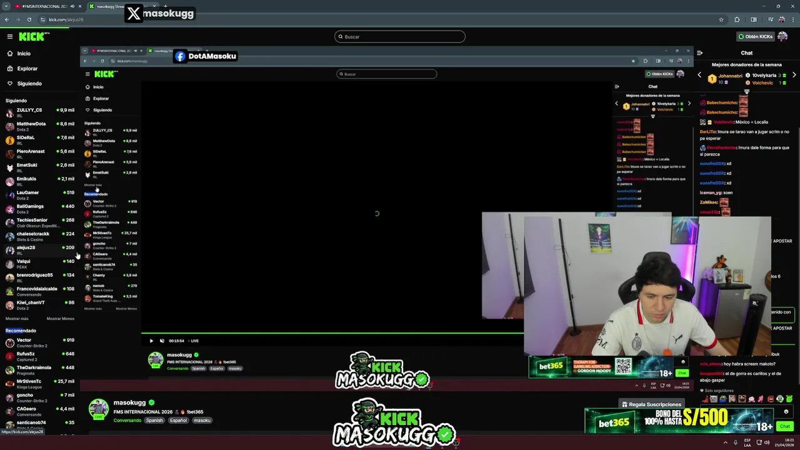This screenshot has width=800, height=450.
Task: Click the Español tag under outer masokugg title
Action: pos(178,420)
